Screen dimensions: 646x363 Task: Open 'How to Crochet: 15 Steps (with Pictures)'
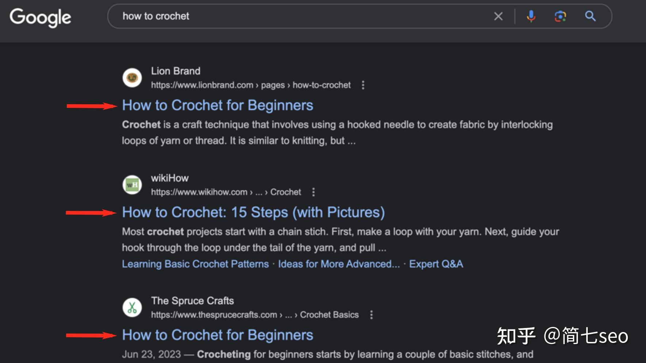(x=254, y=212)
